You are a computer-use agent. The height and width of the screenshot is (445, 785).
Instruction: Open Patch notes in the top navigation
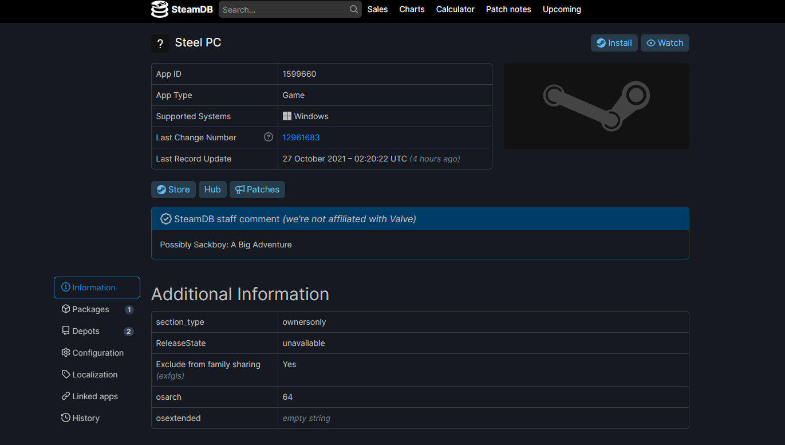coord(508,9)
